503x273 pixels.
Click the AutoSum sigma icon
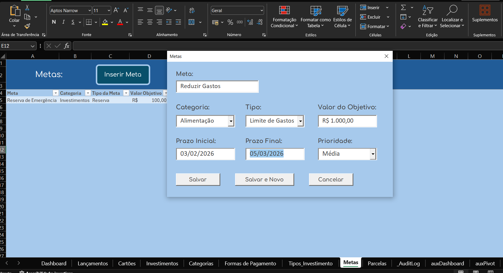[403, 7]
